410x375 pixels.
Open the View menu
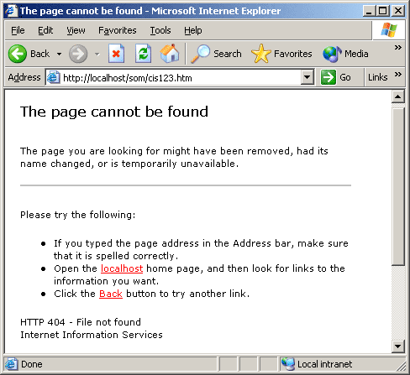[76, 30]
